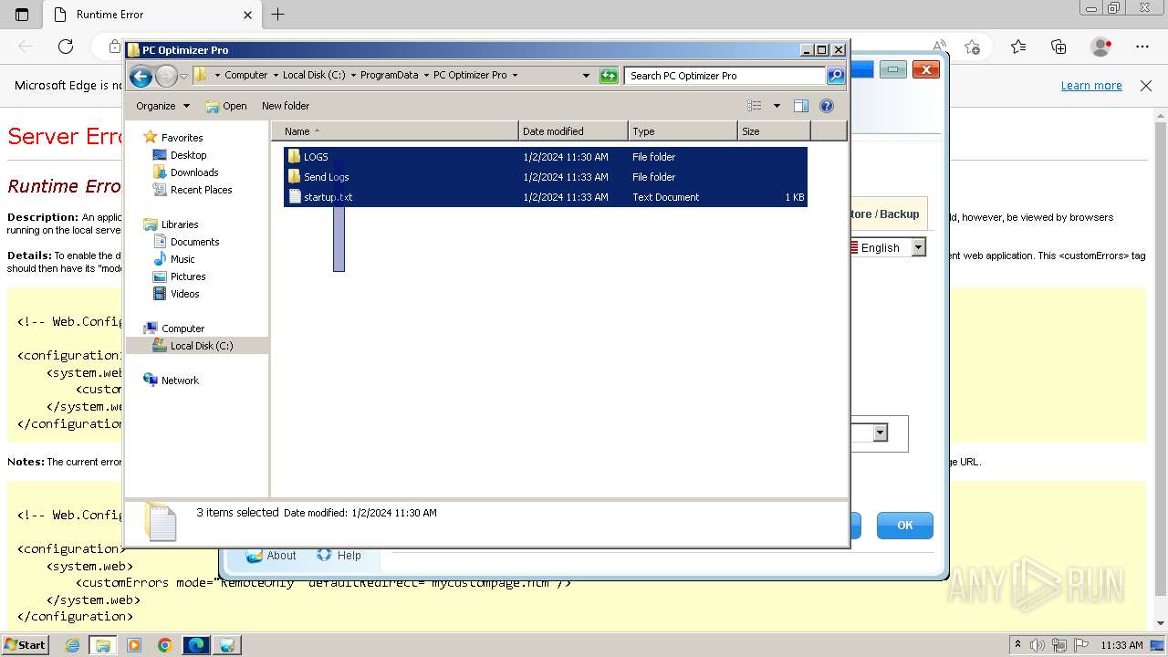This screenshot has width=1168, height=657.
Task: Open the English language dropdown
Action: pyautogui.click(x=919, y=247)
